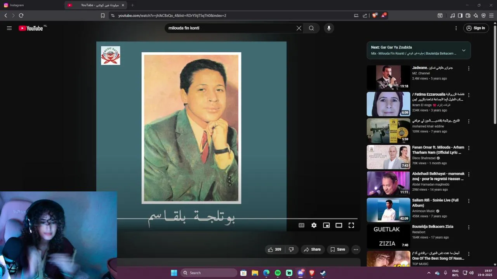Open the Brave VPN shield icon
The width and height of the screenshot is (497, 279).
point(483,15)
